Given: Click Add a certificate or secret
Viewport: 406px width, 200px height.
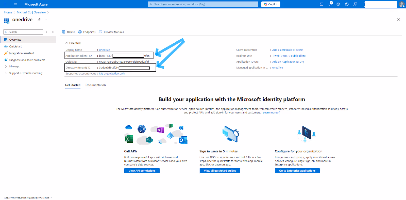Looking at the screenshot, I should pos(288,50).
